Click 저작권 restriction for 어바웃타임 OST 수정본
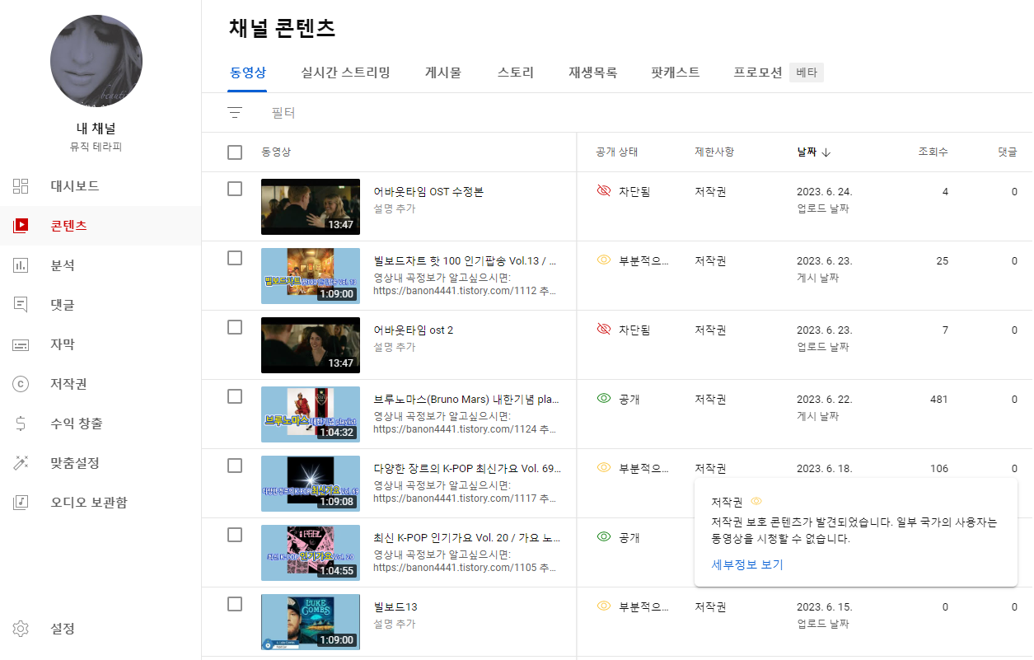The width and height of the screenshot is (1034, 660). (x=710, y=192)
